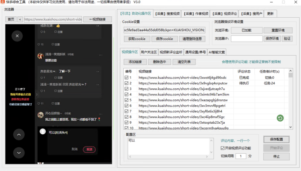Toggle checkbox for video row 4
Viewport: 301px width, 171px height.
coord(126,94)
